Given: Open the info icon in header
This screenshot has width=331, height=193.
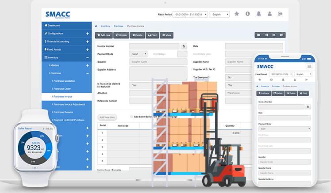Looking at the screenshot, I should pos(248,14).
